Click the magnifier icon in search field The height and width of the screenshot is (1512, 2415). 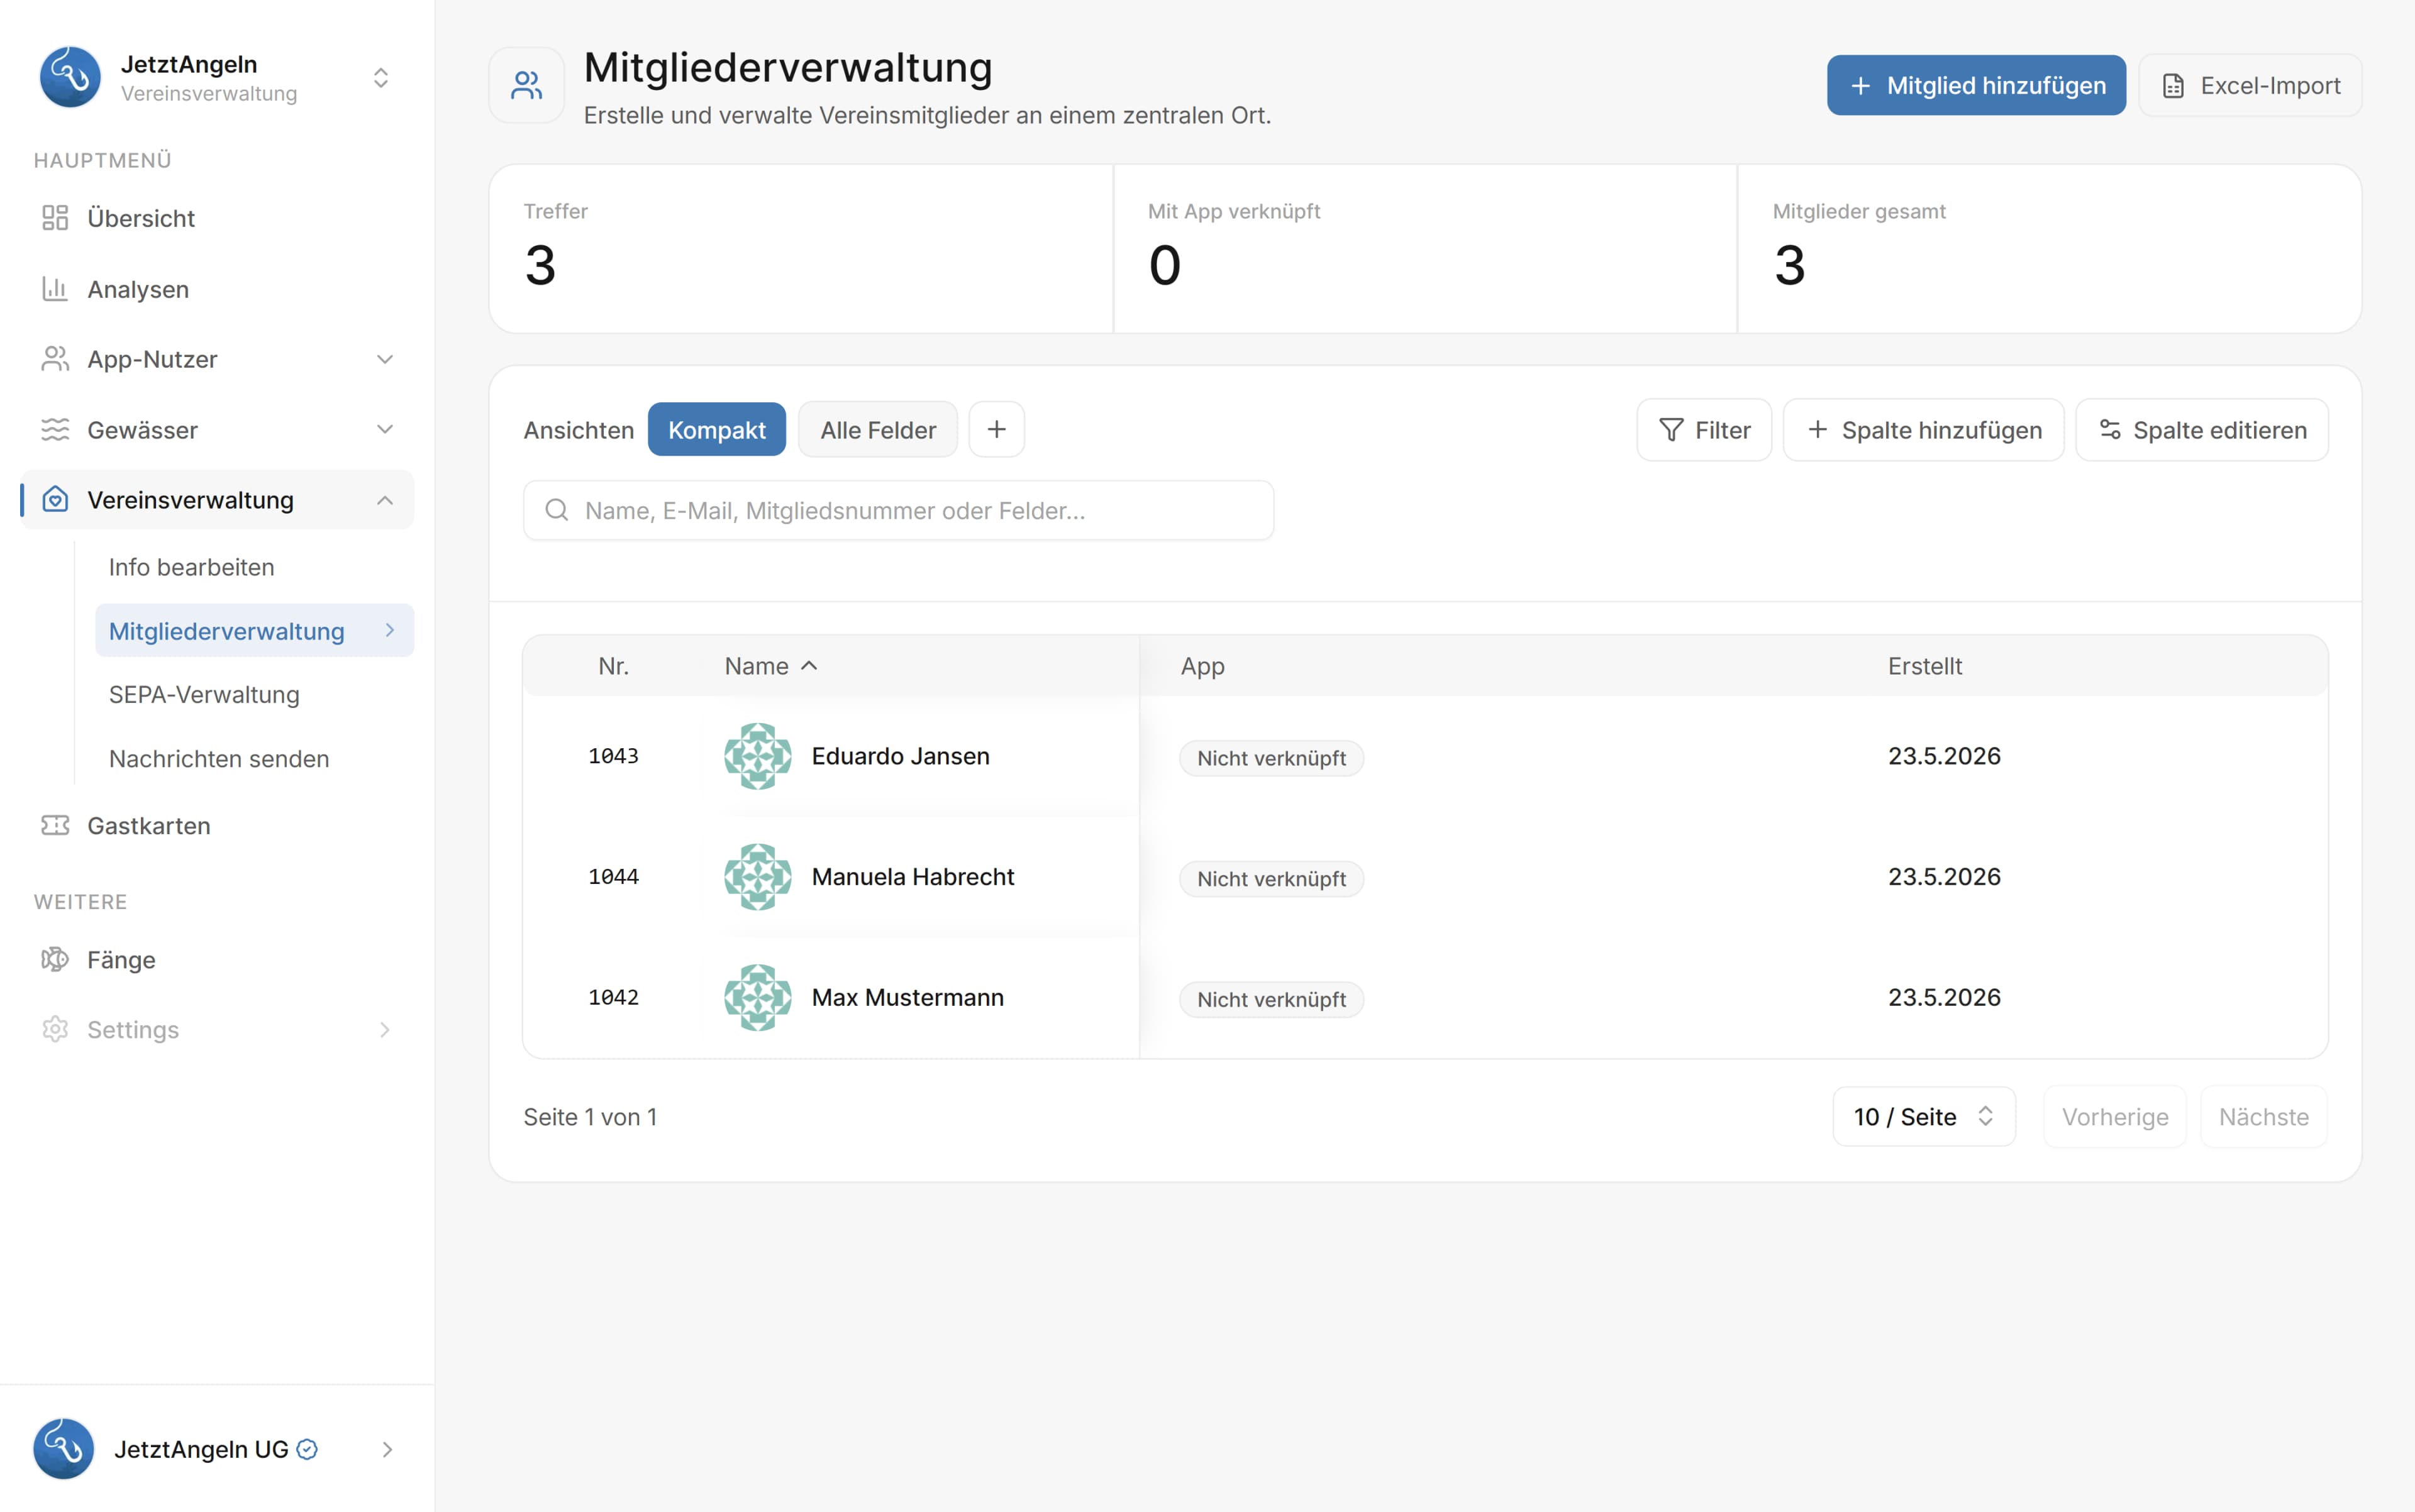557,511
